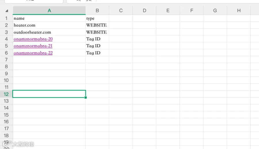Open the onamznormabra-22 hyperlink
The width and height of the screenshot is (259, 149).
click(x=33, y=53)
